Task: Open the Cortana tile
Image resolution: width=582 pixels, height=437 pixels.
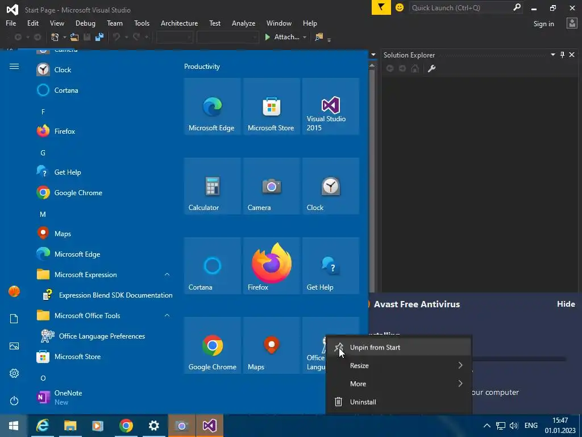Action: [213, 266]
